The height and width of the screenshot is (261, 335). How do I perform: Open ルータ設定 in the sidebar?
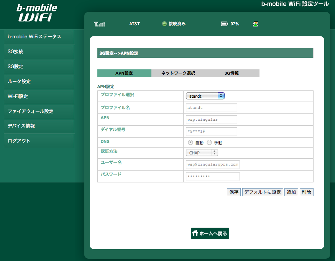39,82
